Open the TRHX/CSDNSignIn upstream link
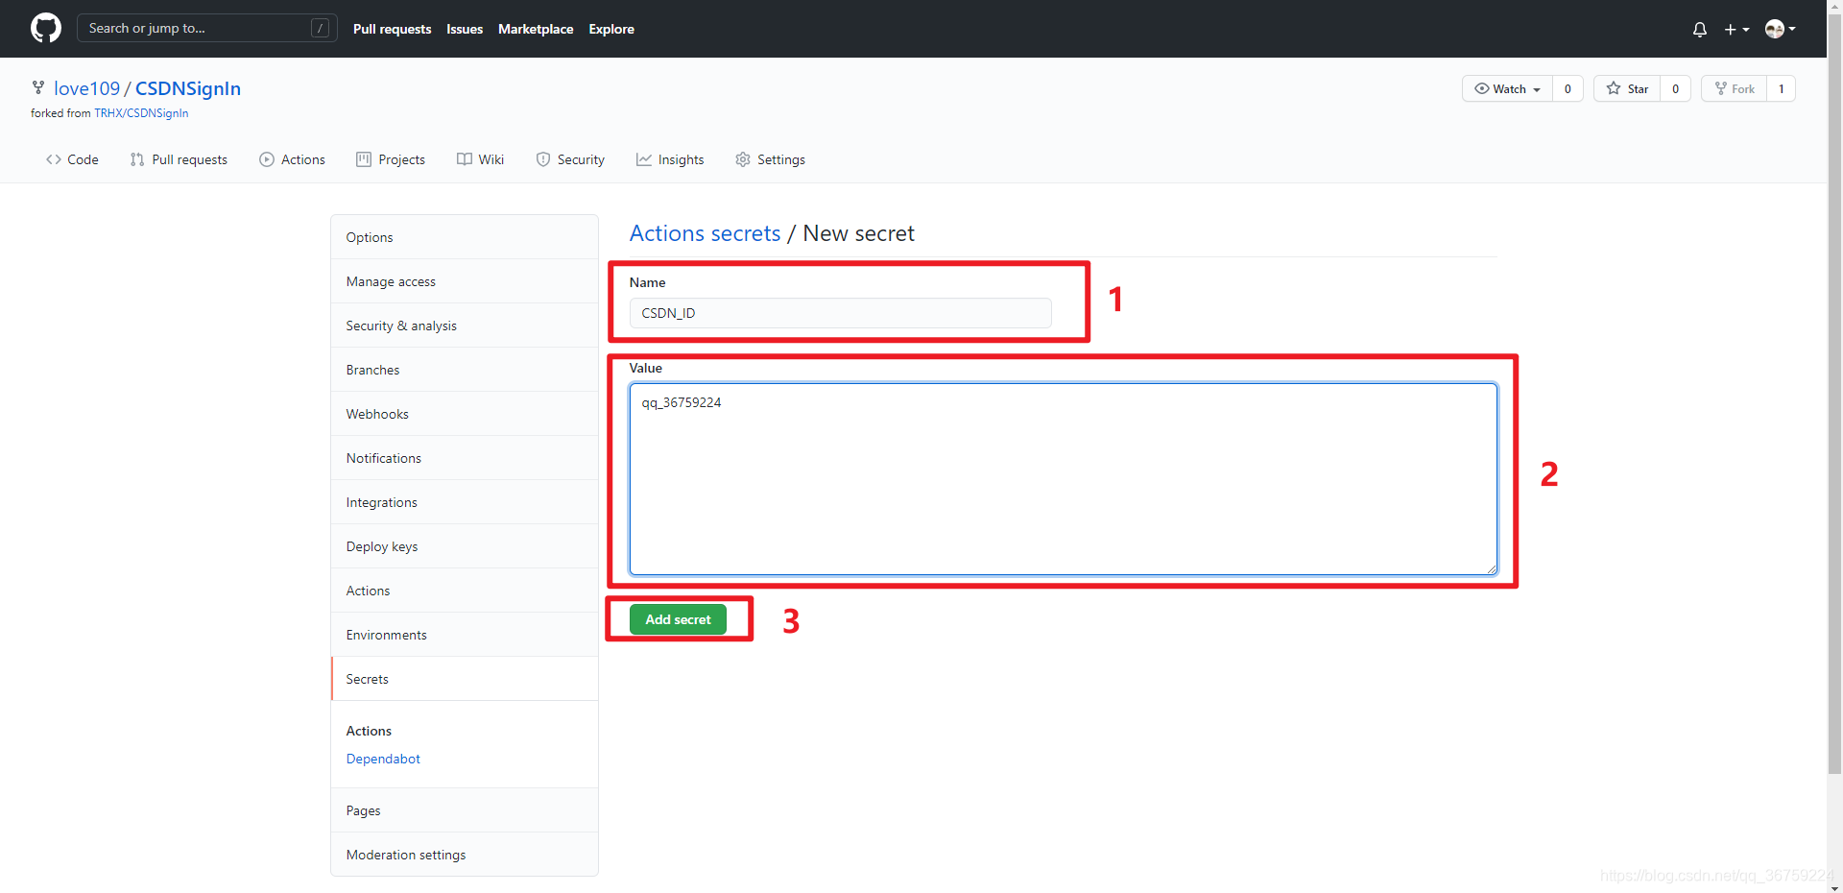 [141, 113]
